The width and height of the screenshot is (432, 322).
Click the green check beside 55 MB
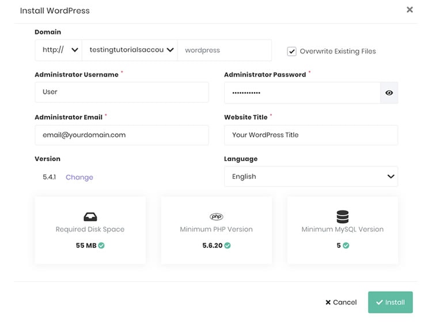point(101,246)
